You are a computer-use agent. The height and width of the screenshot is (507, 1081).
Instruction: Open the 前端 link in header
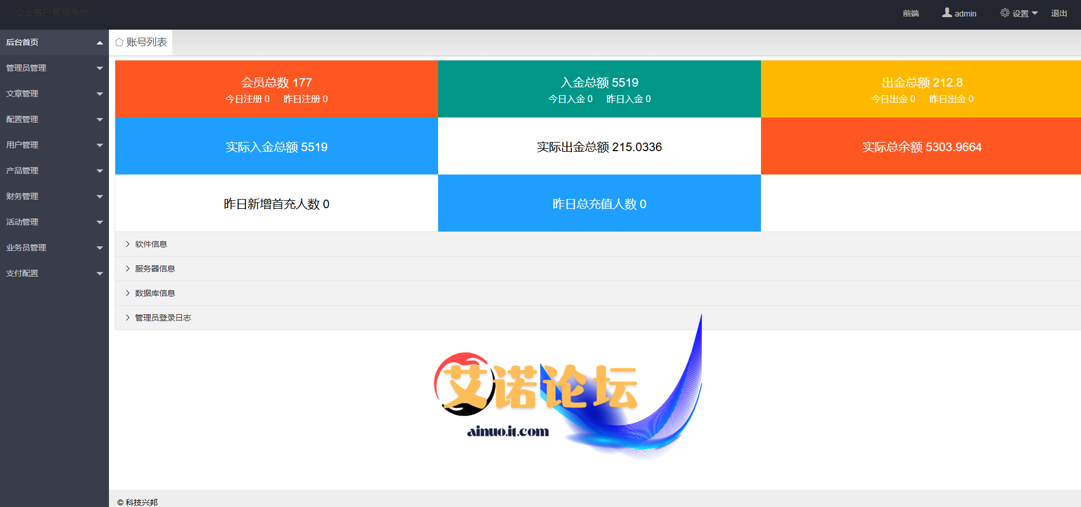click(x=911, y=13)
